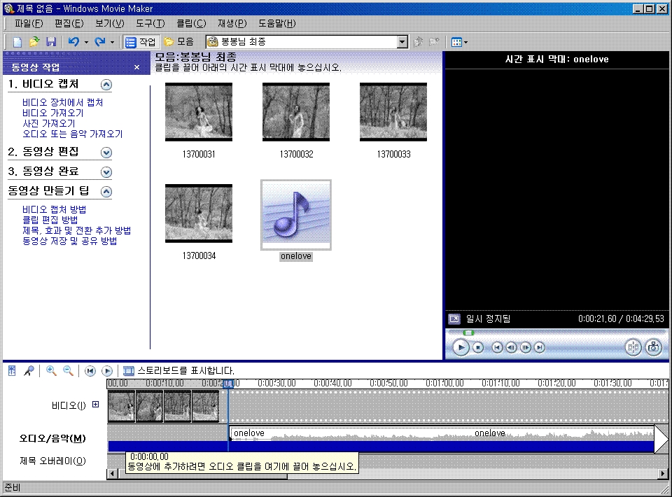Open the 편집(E) menu
The width and height of the screenshot is (672, 497).
pos(69,23)
